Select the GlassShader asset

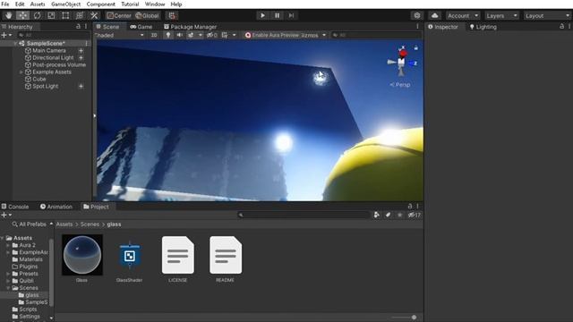coord(129,256)
